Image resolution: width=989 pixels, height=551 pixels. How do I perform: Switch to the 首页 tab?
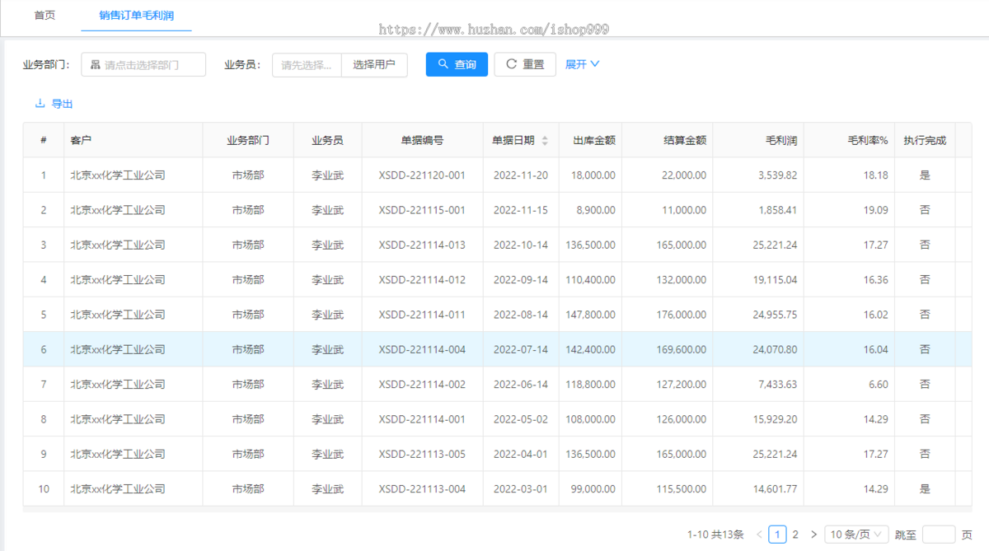pos(45,16)
